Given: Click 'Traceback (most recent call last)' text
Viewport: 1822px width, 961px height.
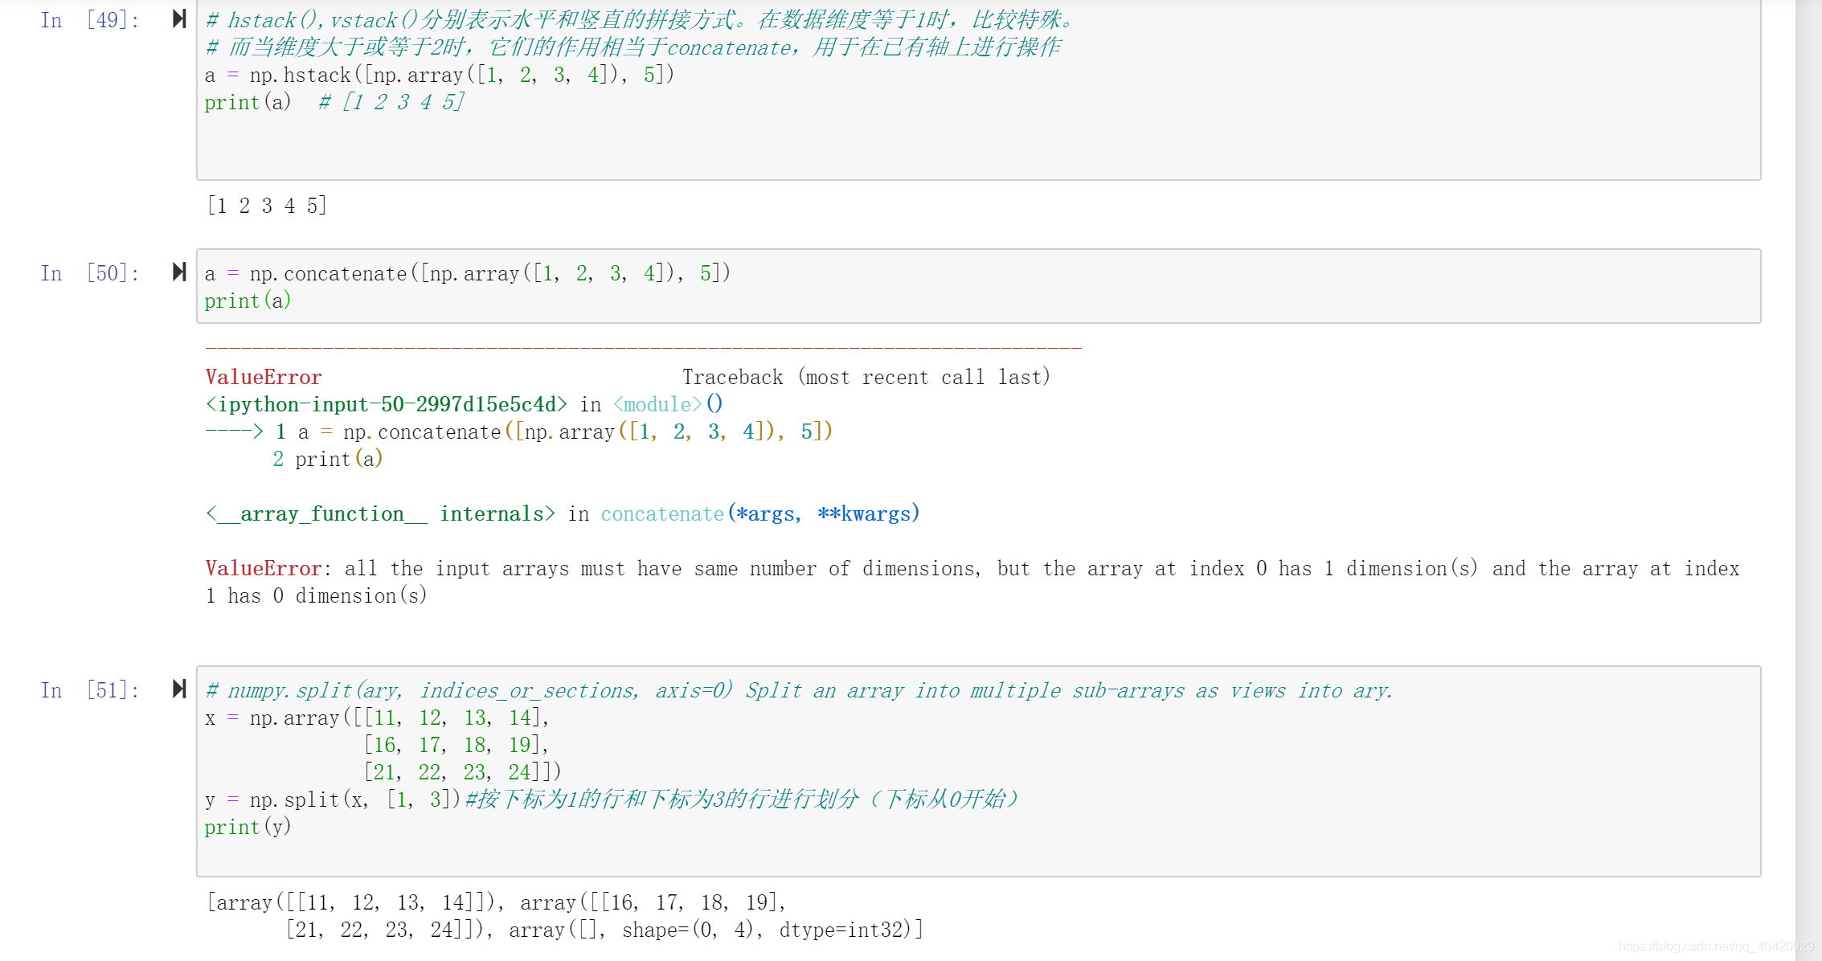Looking at the screenshot, I should click(x=866, y=377).
